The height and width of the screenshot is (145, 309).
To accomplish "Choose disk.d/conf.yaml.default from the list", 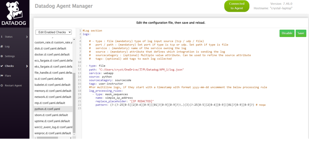I will point(50,48).
